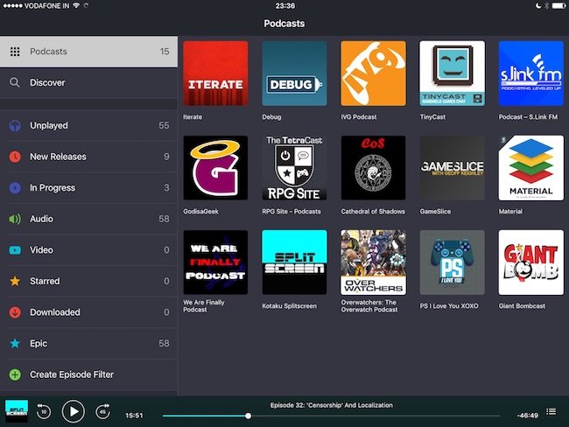Tap the battery icon in status bar
This screenshot has height=427, width=569.
click(558, 6)
